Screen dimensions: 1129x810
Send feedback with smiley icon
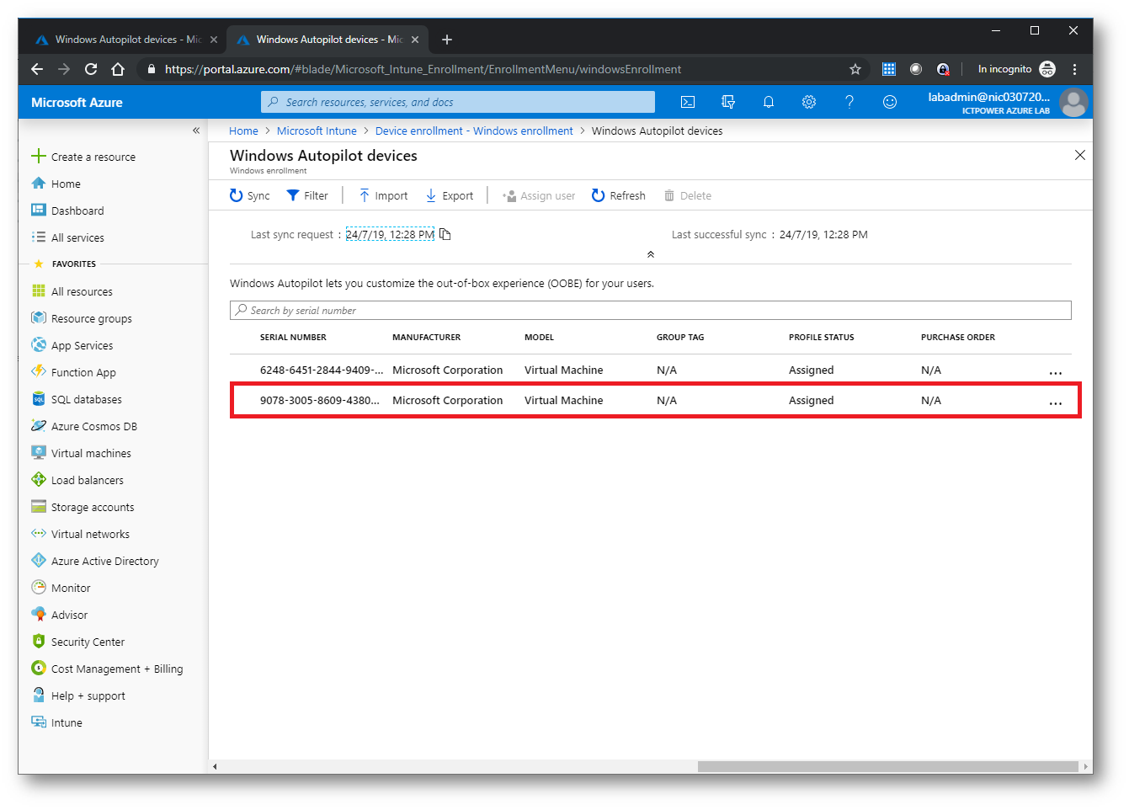point(890,102)
